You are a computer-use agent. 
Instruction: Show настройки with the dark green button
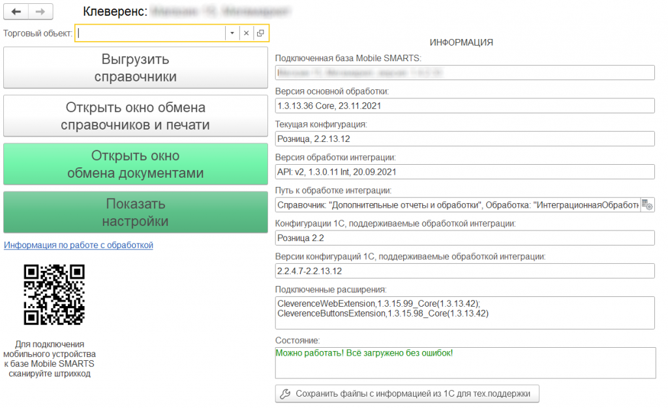click(136, 212)
